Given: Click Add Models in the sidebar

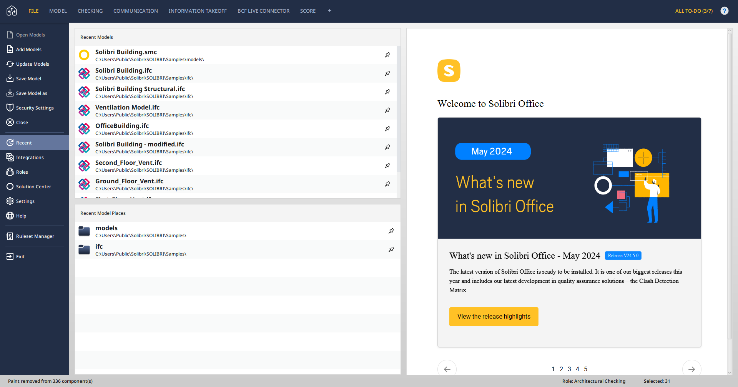Looking at the screenshot, I should pyautogui.click(x=28, y=50).
